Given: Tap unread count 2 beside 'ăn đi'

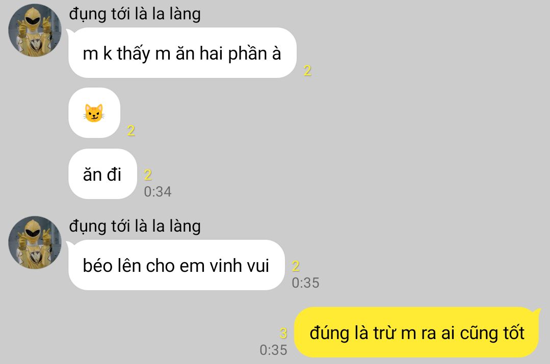Looking at the screenshot, I should tap(148, 175).
